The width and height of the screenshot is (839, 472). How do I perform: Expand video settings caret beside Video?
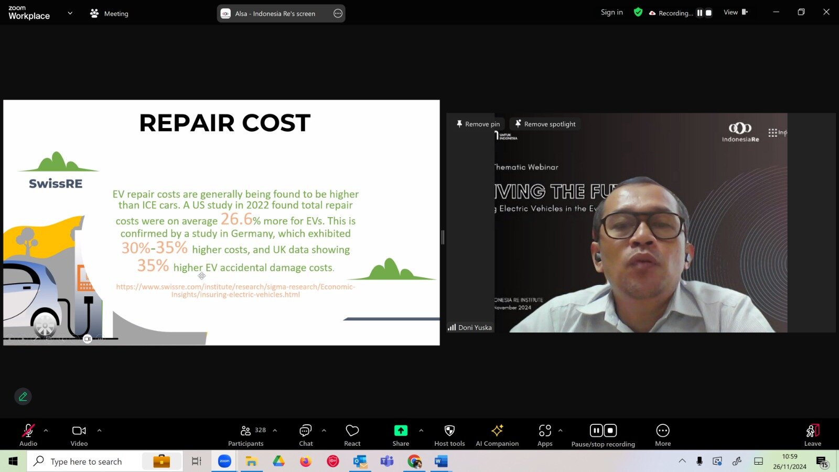99,431
